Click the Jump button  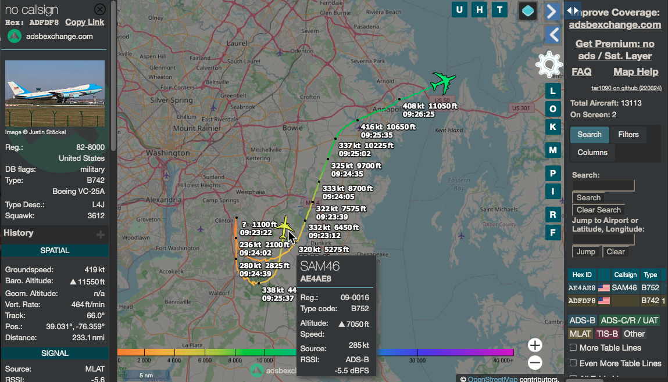(586, 251)
